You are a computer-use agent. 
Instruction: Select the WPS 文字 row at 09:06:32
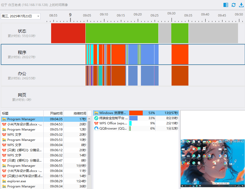click(x=44, y=155)
